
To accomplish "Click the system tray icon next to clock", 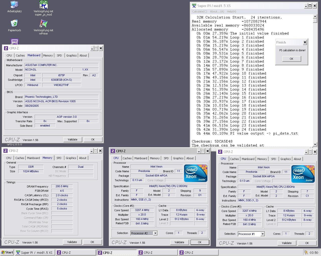I will tap(306, 252).
